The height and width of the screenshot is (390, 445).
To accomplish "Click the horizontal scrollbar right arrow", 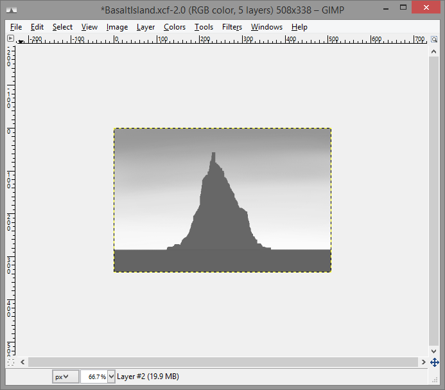I will tap(423, 362).
